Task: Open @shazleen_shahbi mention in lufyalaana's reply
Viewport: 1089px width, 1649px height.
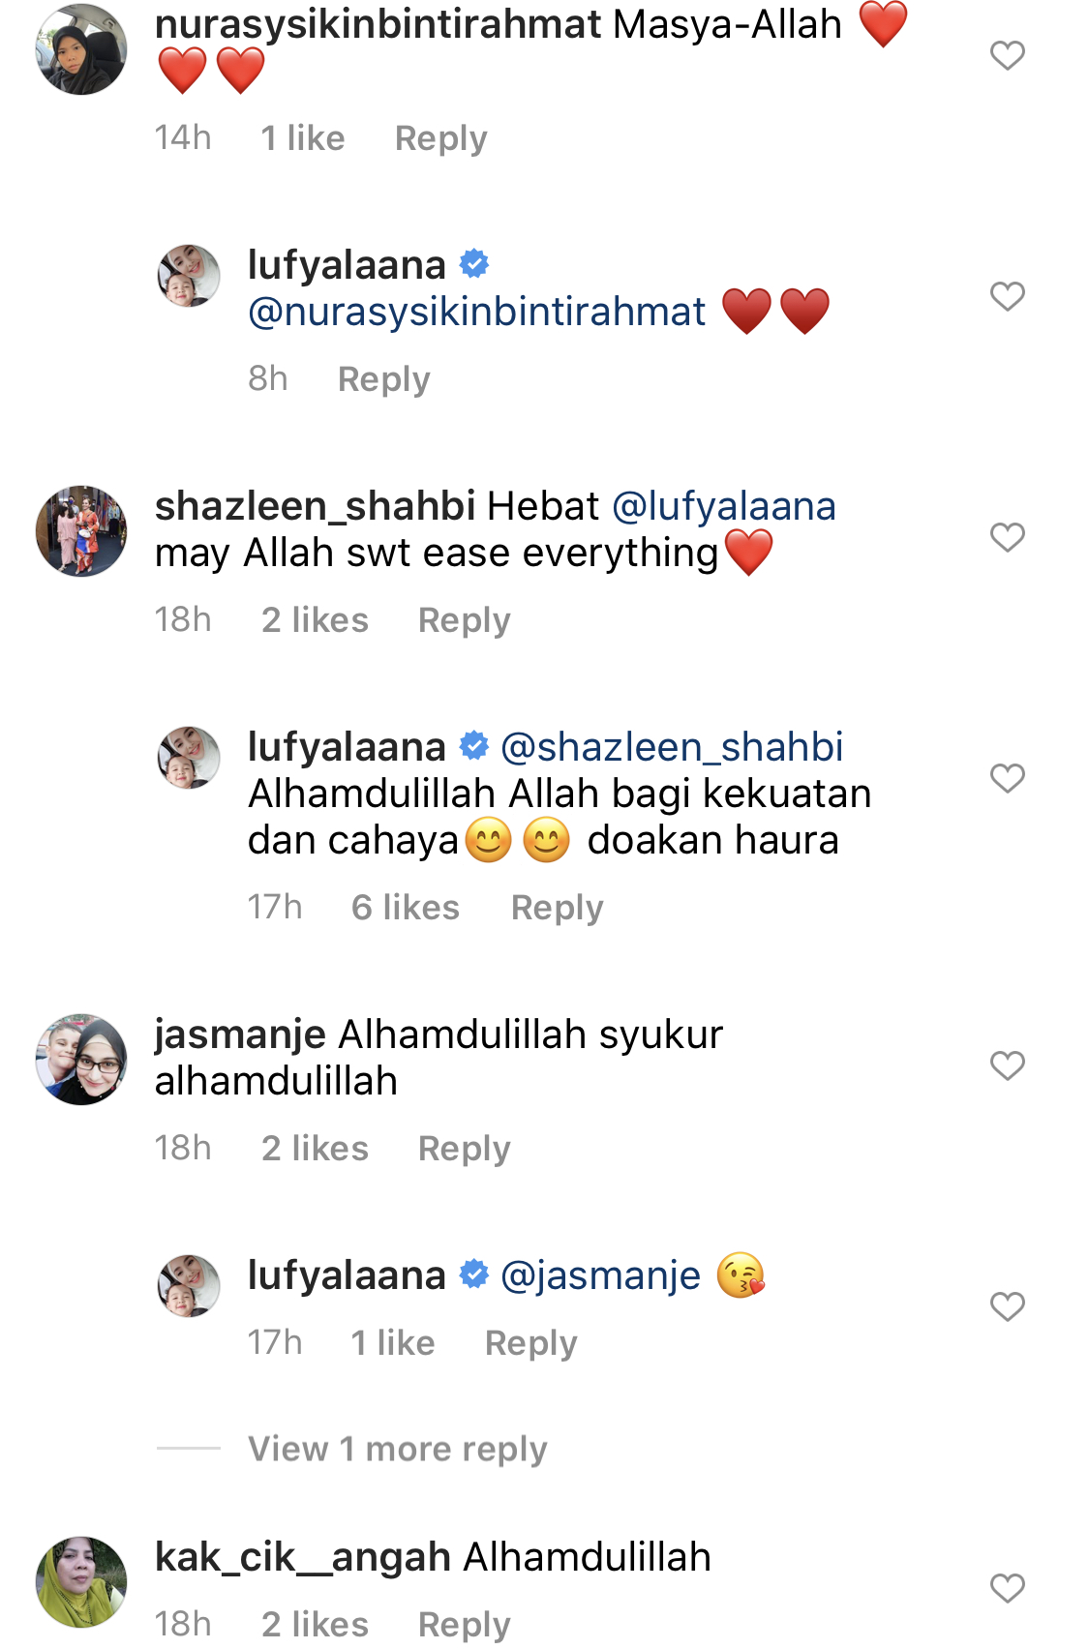Action: (672, 747)
